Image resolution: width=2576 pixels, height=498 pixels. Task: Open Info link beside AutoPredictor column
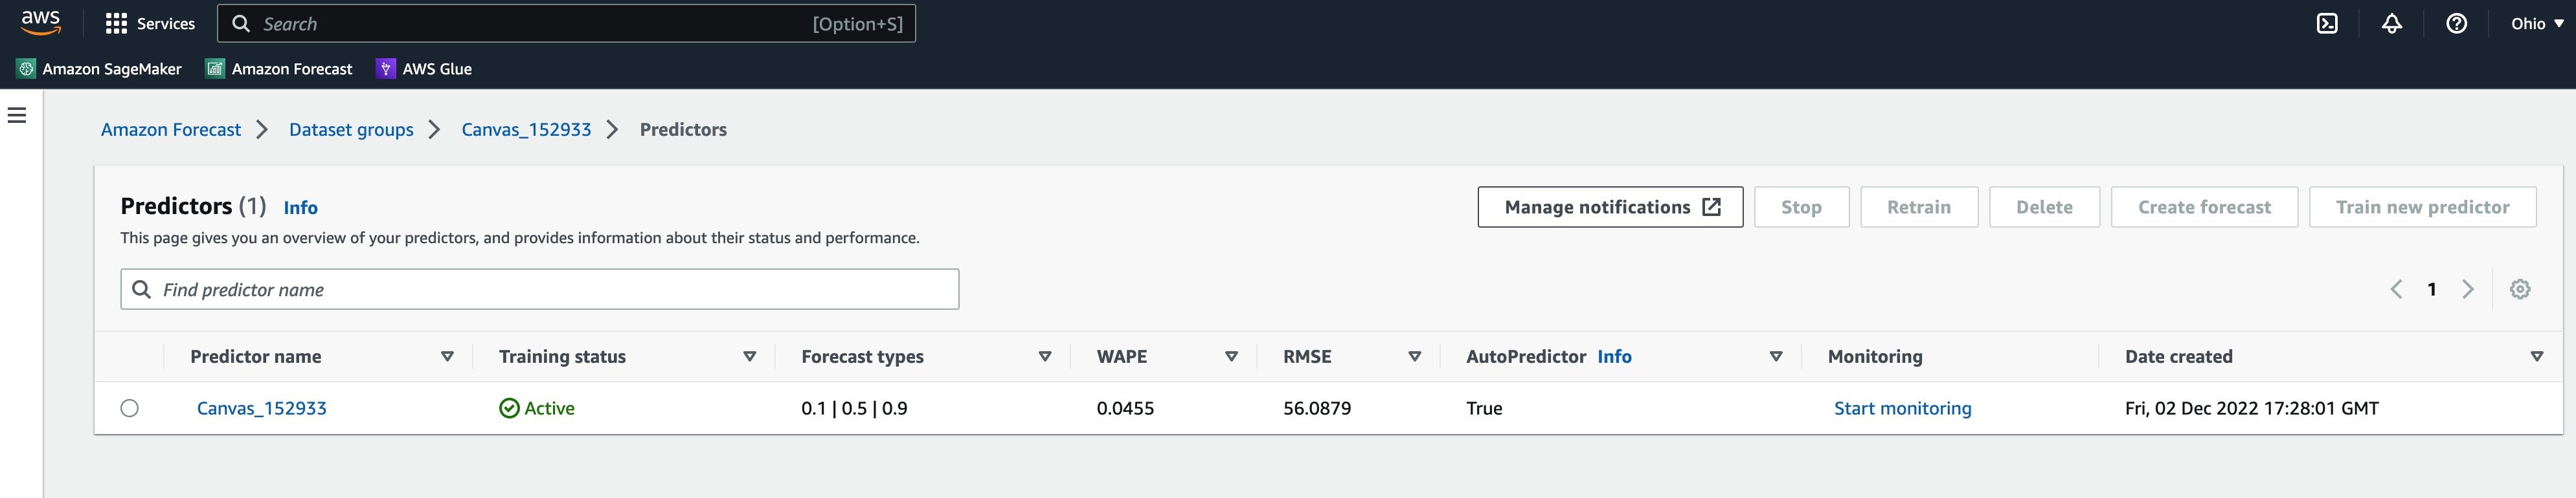(x=1614, y=356)
